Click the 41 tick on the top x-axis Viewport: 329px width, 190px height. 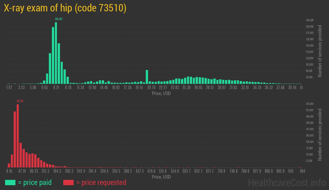(301, 88)
